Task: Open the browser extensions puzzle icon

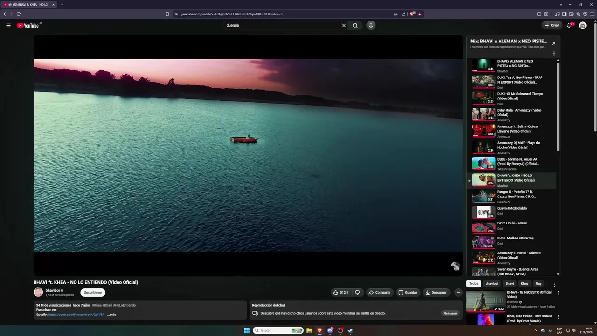Action: 539,14
